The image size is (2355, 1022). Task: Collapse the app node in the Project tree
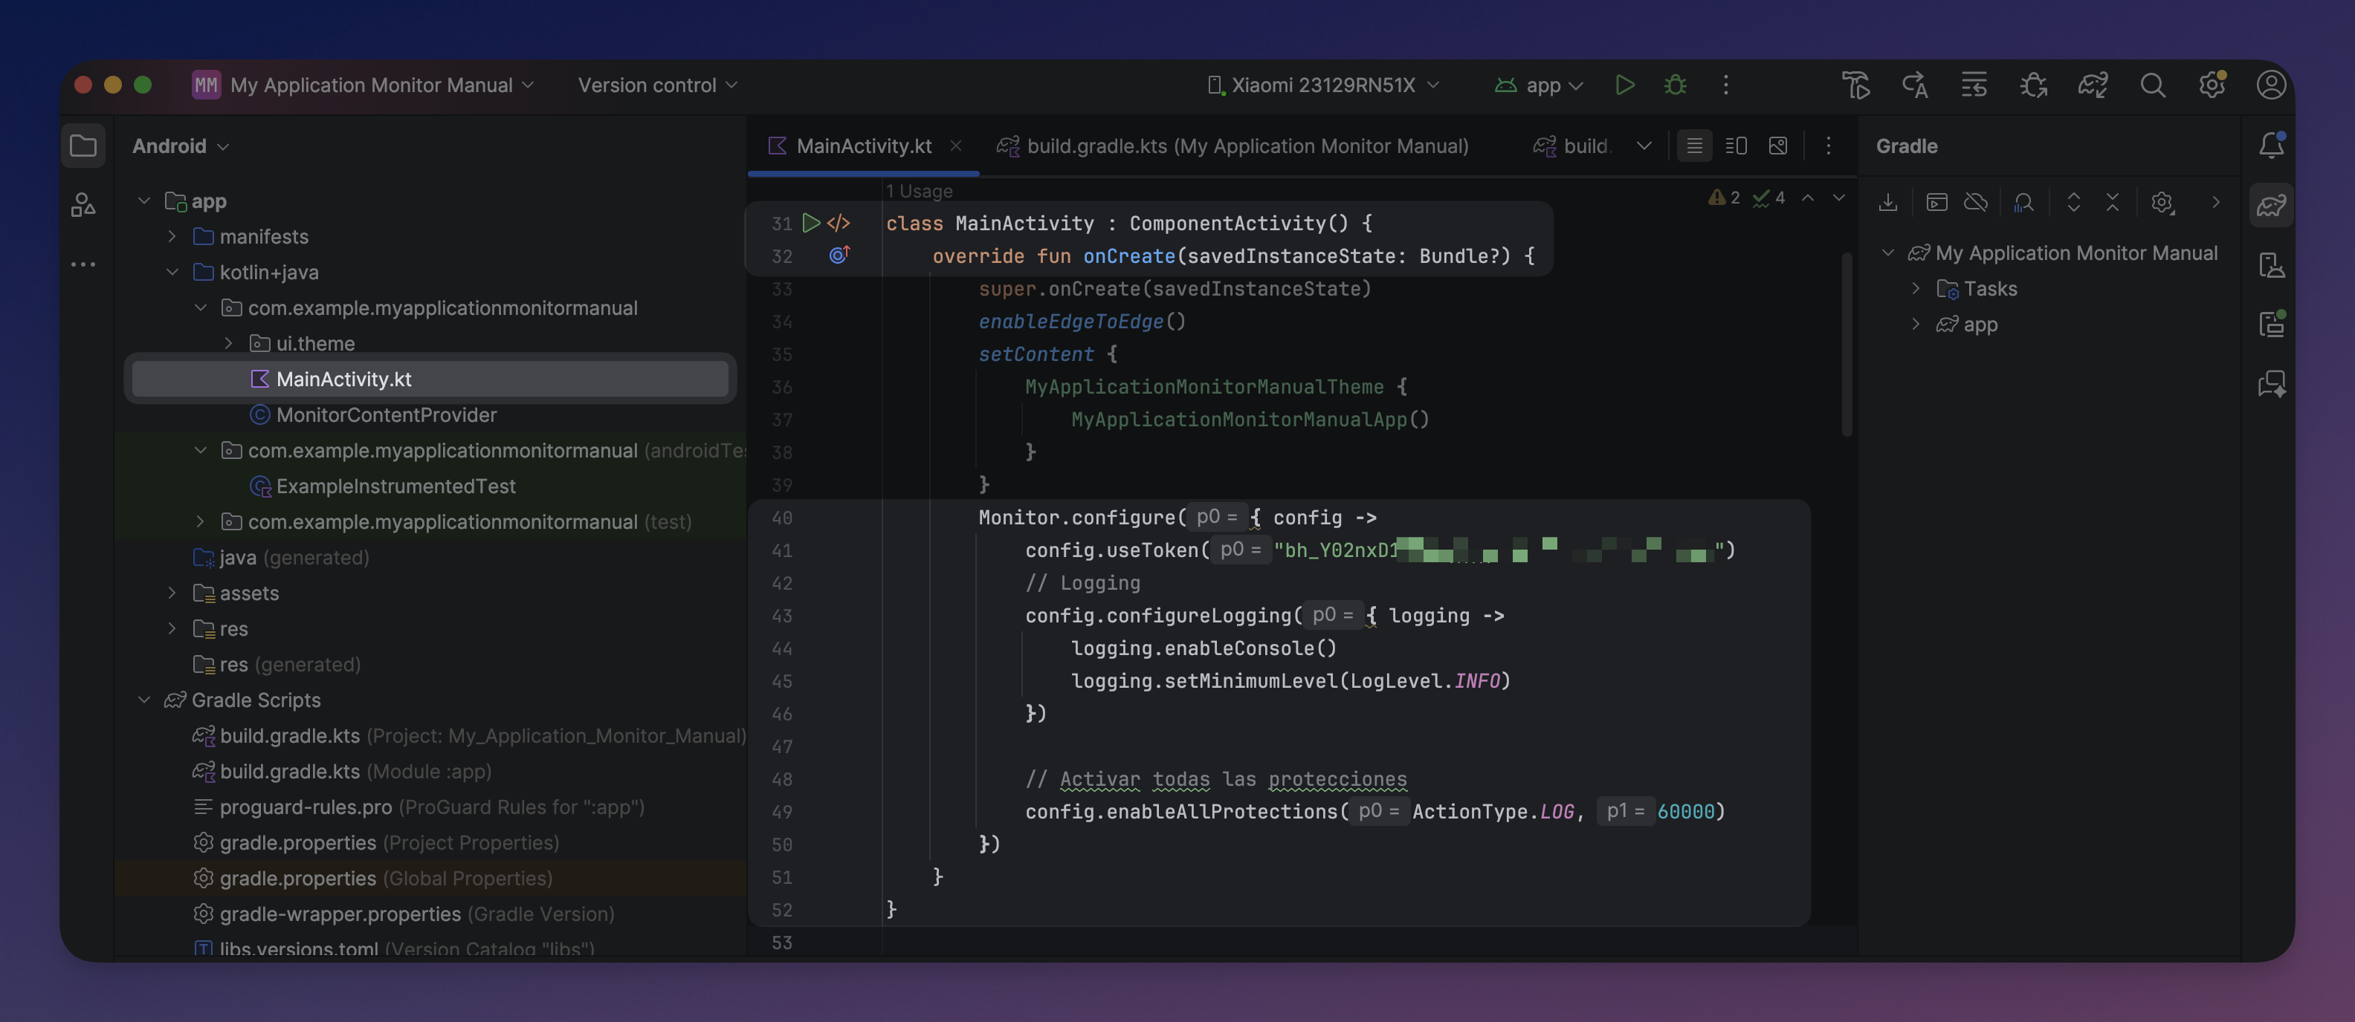tap(143, 201)
